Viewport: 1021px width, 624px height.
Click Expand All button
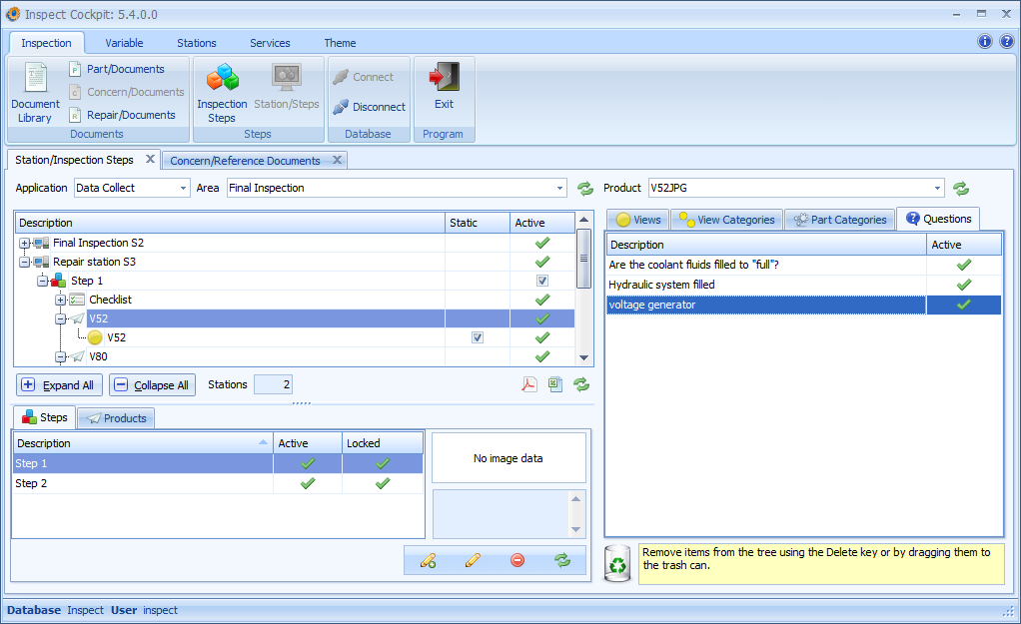tap(59, 385)
